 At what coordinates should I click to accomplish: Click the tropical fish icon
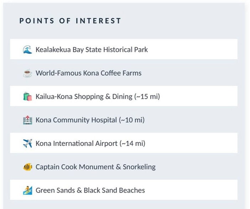point(27,167)
